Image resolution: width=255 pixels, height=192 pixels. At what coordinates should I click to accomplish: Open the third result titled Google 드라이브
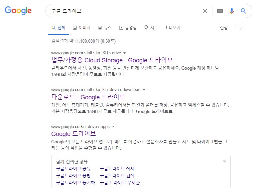click(x=73, y=134)
